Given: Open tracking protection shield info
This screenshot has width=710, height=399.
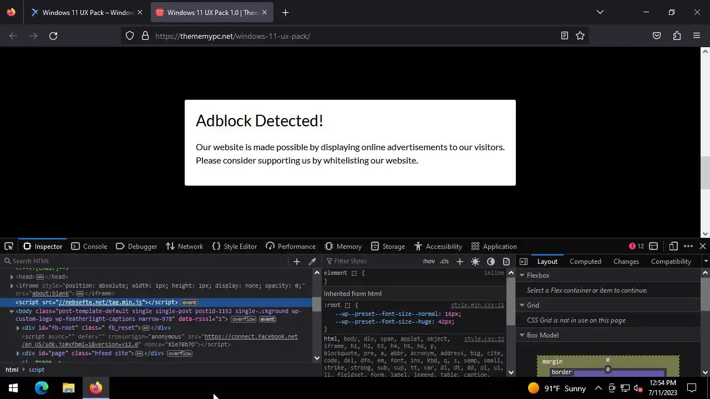Looking at the screenshot, I should (x=130, y=35).
